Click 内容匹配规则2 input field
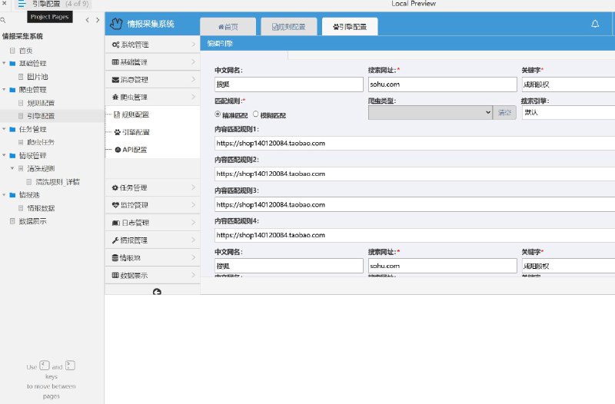The height and width of the screenshot is (404, 615). click(414, 174)
